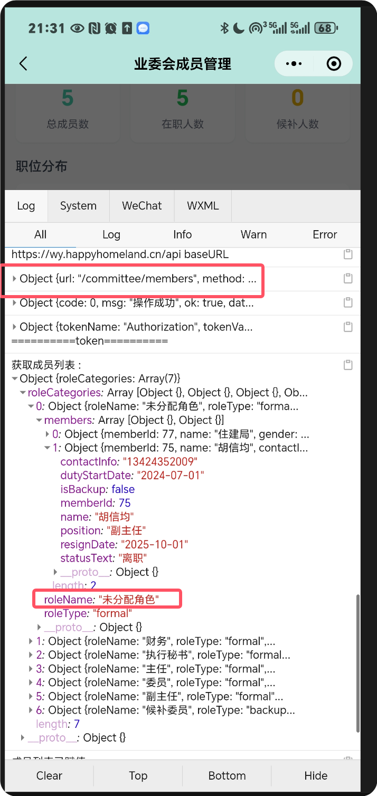The image size is (377, 796).
Task: Tap the battery indicator showing 68
Action: coord(326,28)
